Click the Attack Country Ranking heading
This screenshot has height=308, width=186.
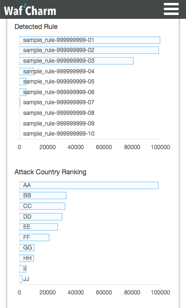coord(50,172)
